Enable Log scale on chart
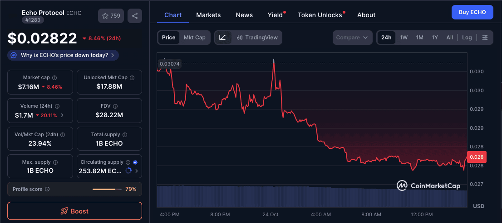This screenshot has height=223, width=502. point(467,38)
